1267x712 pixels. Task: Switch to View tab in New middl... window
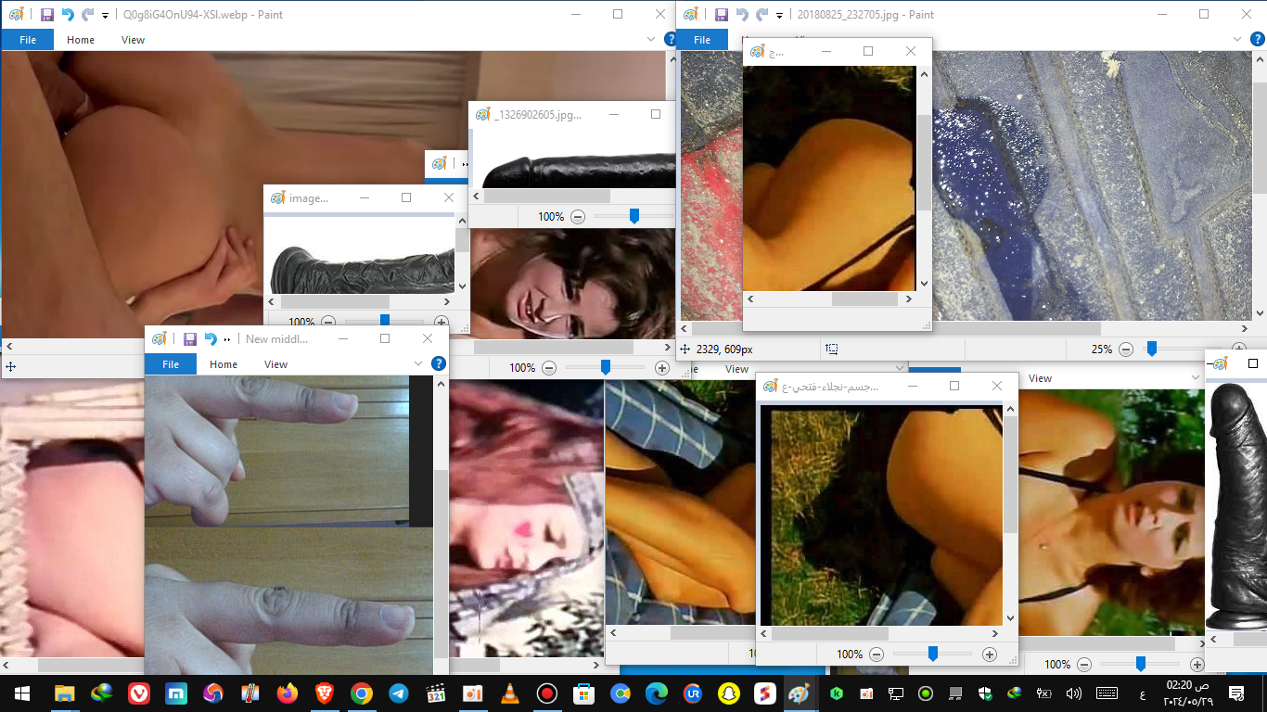click(x=276, y=364)
